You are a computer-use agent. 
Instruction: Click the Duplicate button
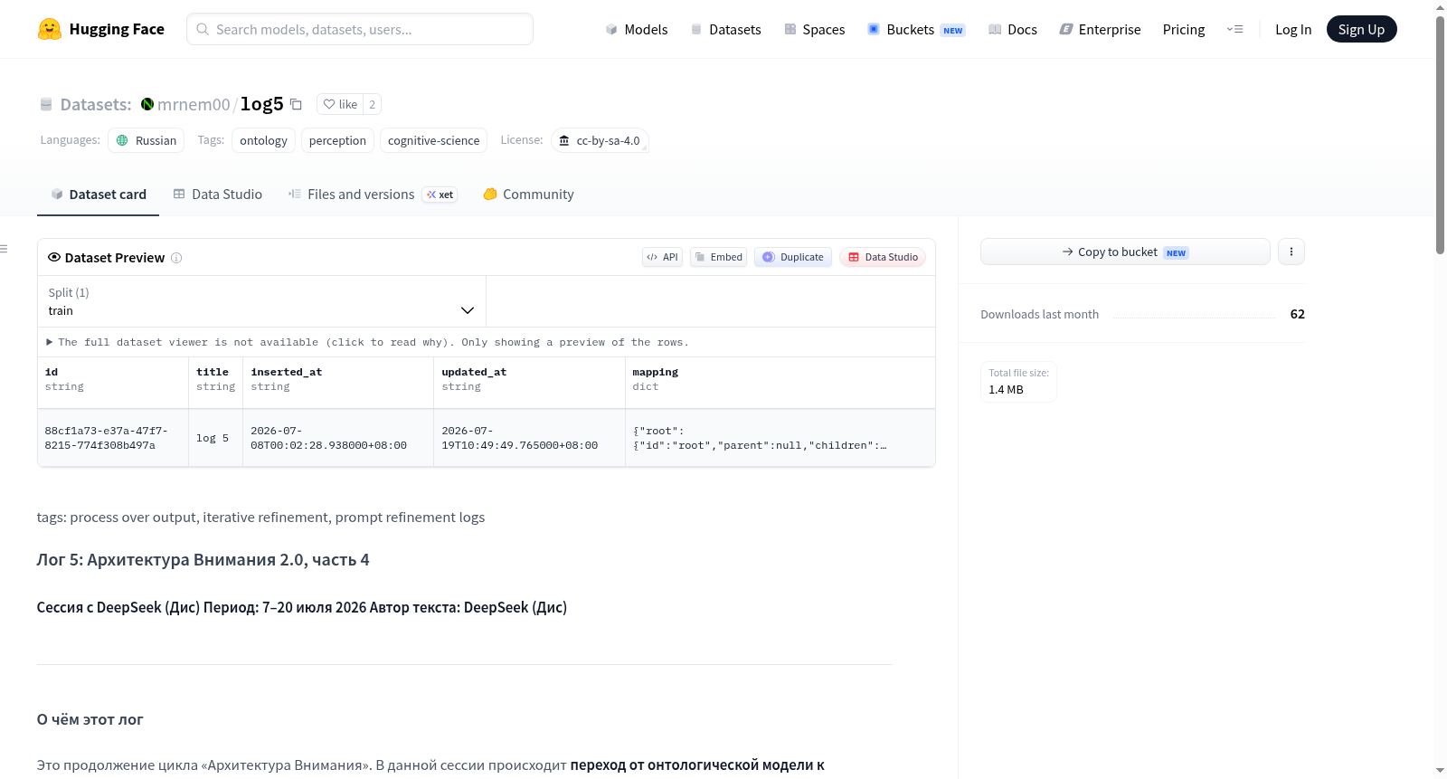[x=793, y=257]
